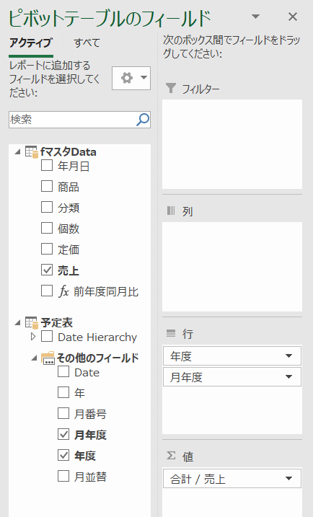Uncheck the 月年度 field checkbox
313x517 pixels.
tap(63, 434)
